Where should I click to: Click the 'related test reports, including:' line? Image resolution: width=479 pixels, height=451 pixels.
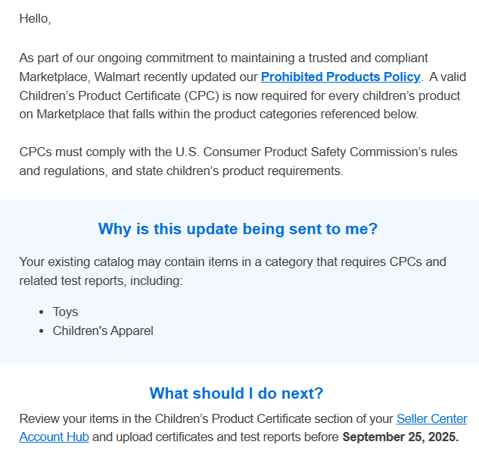pos(101,281)
